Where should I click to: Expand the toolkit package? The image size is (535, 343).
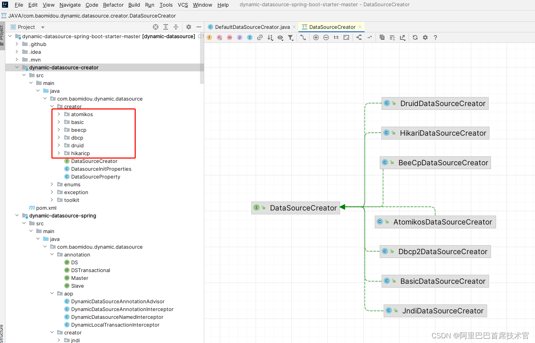click(52, 200)
